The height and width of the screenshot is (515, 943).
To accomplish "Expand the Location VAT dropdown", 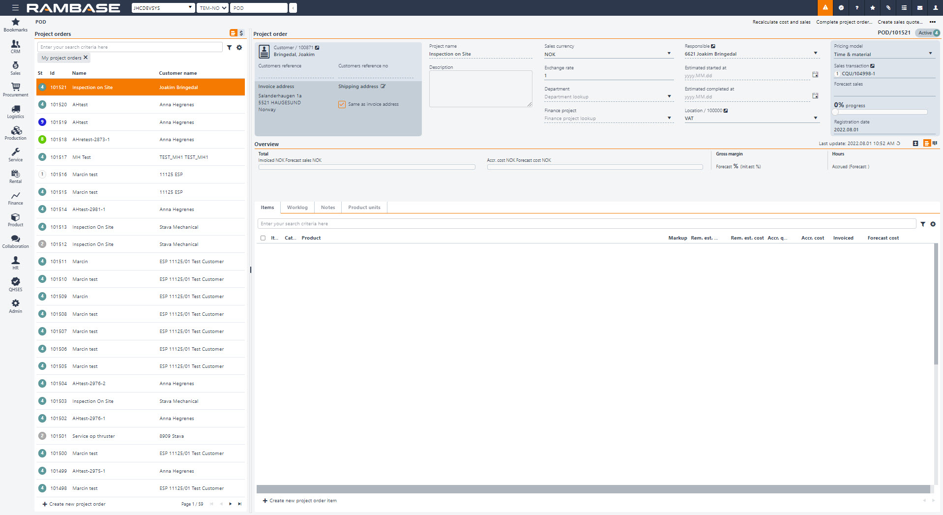I will [815, 118].
